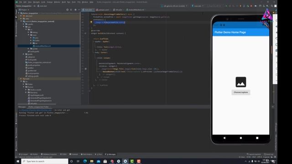This screenshot has height=164, width=292.
Task: Open the Navigate menu
Action: click(36, 2)
